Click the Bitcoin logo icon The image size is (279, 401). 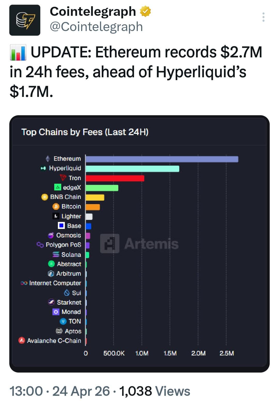56,206
